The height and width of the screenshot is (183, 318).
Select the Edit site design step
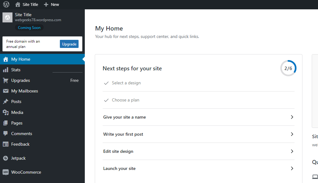[199, 151]
